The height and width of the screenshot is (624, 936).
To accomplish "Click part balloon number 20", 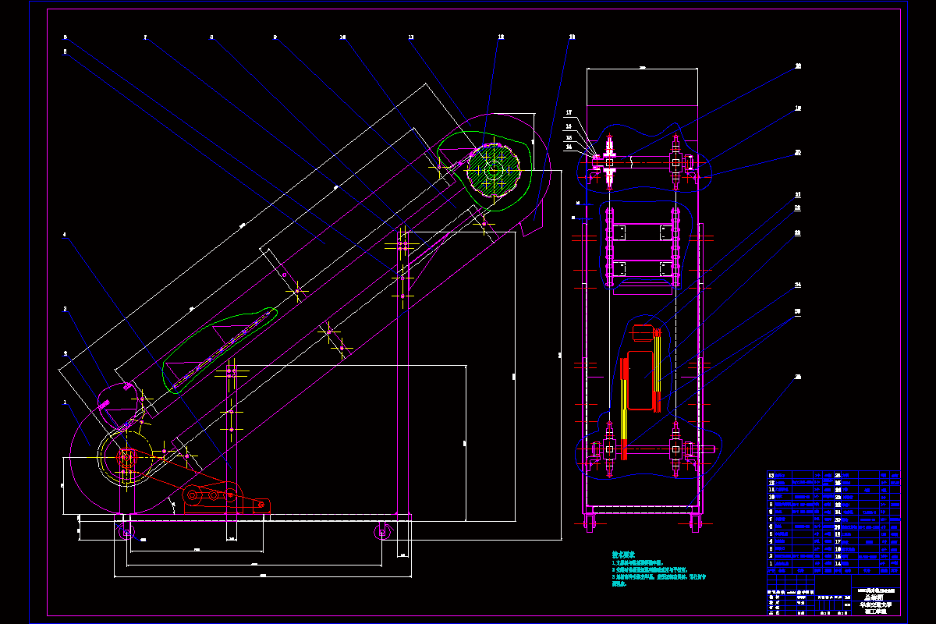I will pyautogui.click(x=797, y=153).
